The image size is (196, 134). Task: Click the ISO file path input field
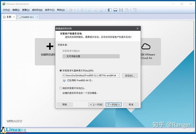coord(90,76)
